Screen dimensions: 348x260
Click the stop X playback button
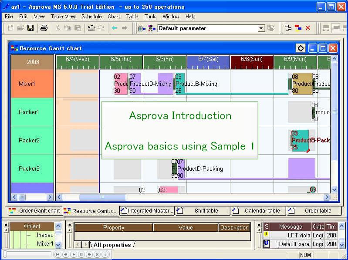(97, 254)
